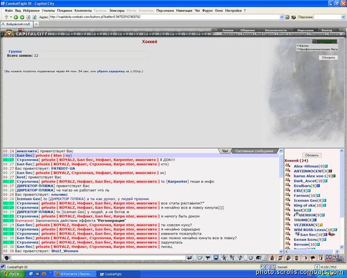Open the smiley emoticons picker
Image resolution: width=347 pixels, height=278 pixels.
(250, 258)
